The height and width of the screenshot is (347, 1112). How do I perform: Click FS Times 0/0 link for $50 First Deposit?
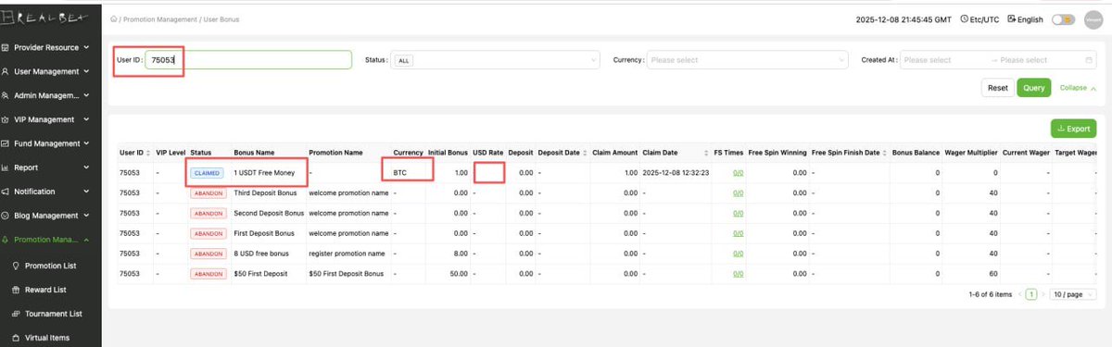pyautogui.click(x=738, y=274)
